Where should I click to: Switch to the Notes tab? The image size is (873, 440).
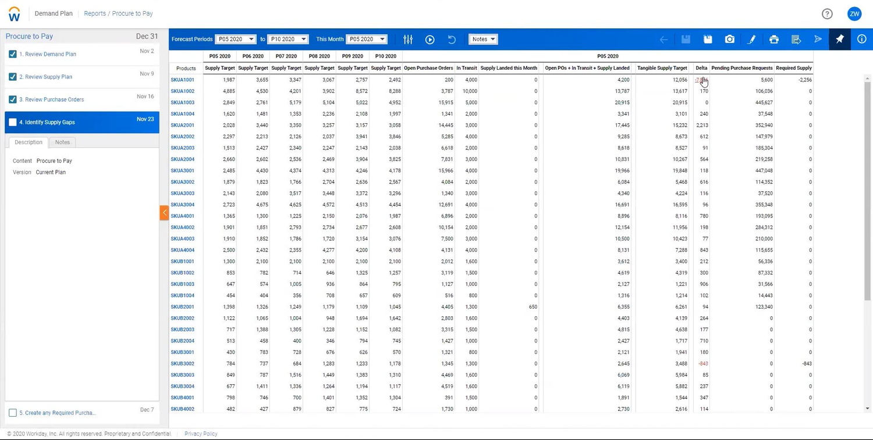[62, 142]
